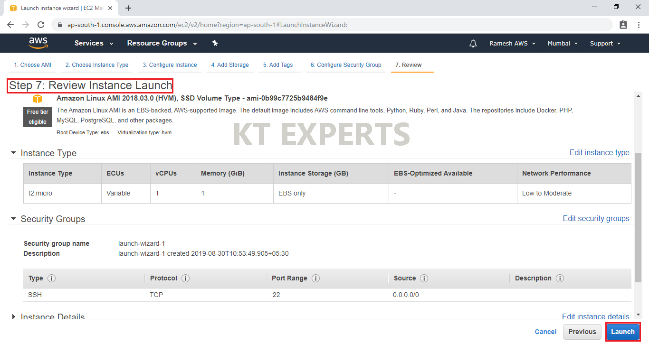Click the Low to Moderate network cell

point(574,194)
